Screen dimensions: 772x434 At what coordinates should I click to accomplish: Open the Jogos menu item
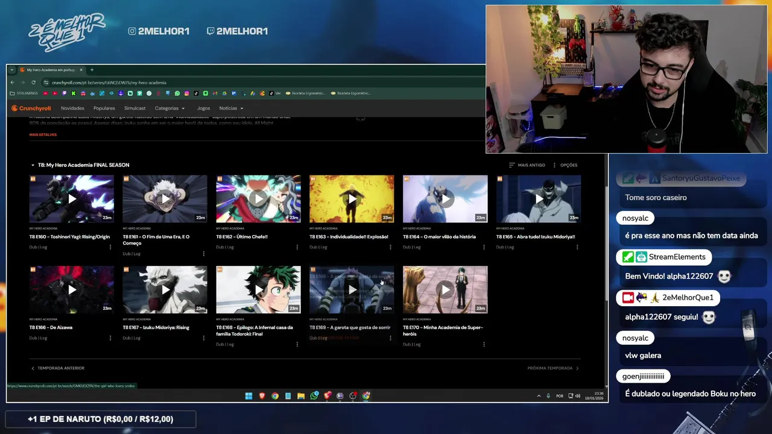tap(203, 108)
